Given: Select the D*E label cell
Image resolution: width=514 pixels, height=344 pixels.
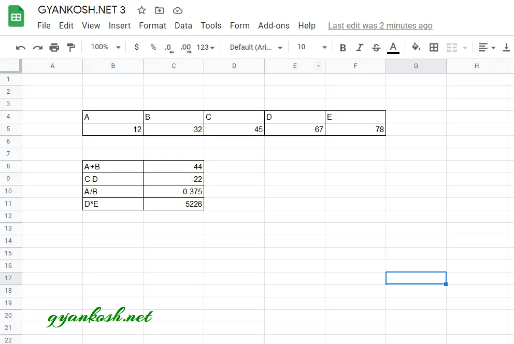Looking at the screenshot, I should (x=113, y=204).
